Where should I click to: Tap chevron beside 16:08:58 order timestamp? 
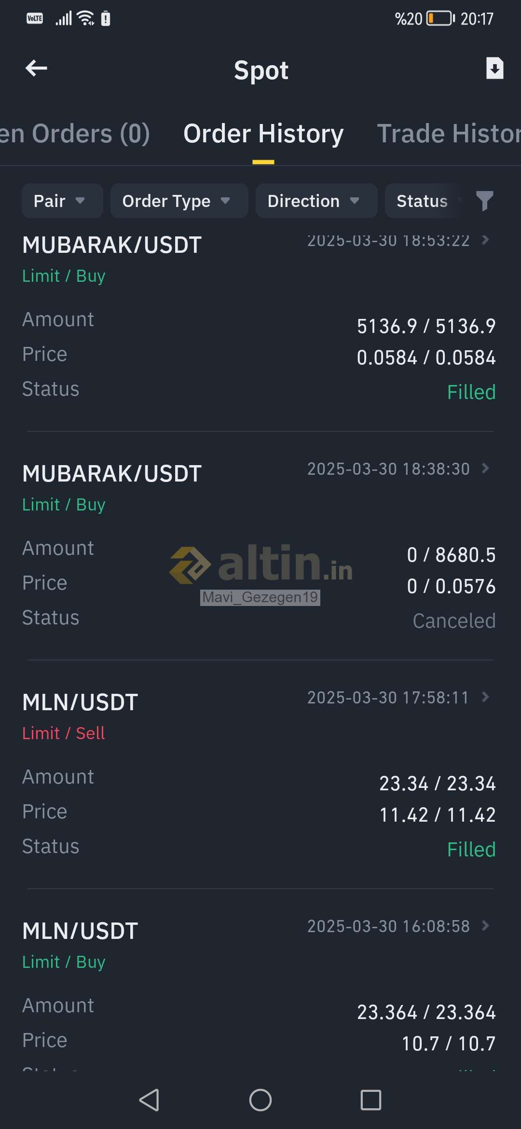pyautogui.click(x=486, y=925)
